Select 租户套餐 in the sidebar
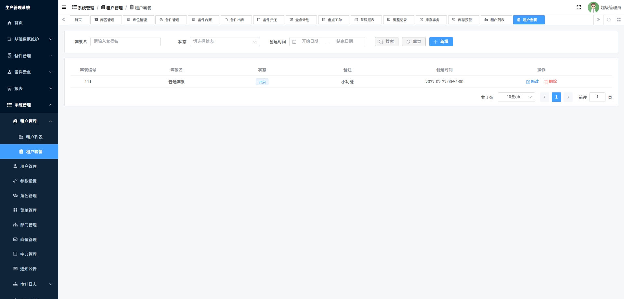This screenshot has width=624, height=299. click(29, 152)
